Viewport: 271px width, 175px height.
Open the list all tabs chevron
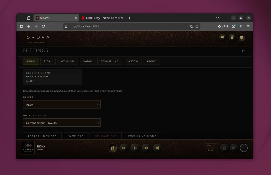218,18
